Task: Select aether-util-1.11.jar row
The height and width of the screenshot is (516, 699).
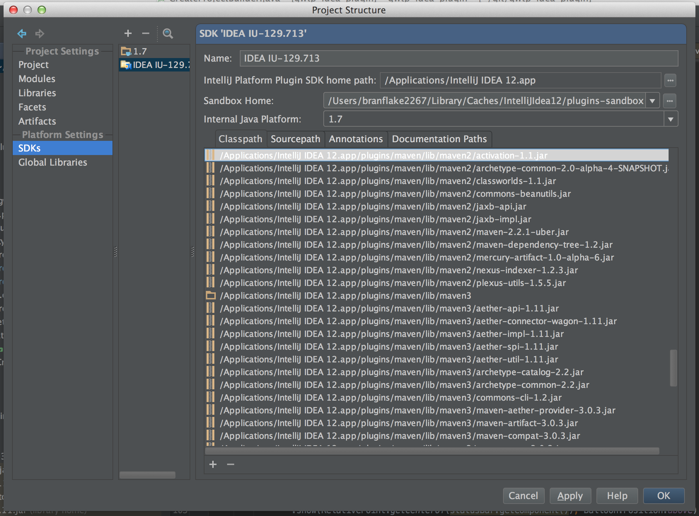Action: (x=437, y=359)
